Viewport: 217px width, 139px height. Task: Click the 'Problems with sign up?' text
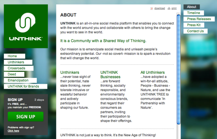pos(21,127)
